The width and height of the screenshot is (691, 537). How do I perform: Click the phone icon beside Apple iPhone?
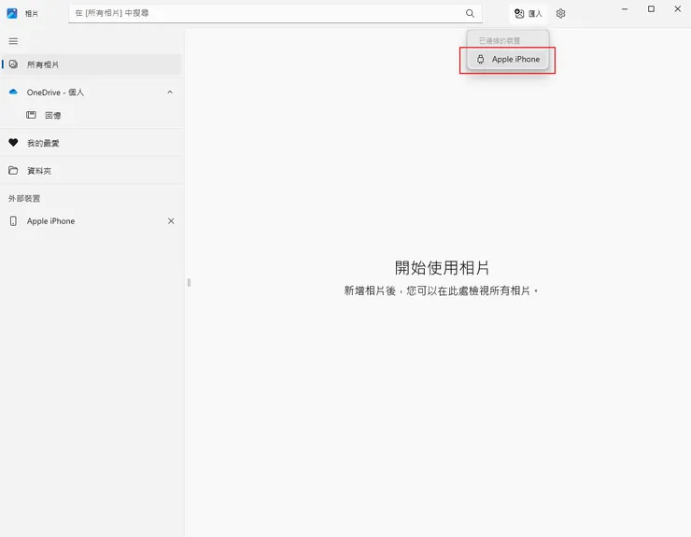13,221
